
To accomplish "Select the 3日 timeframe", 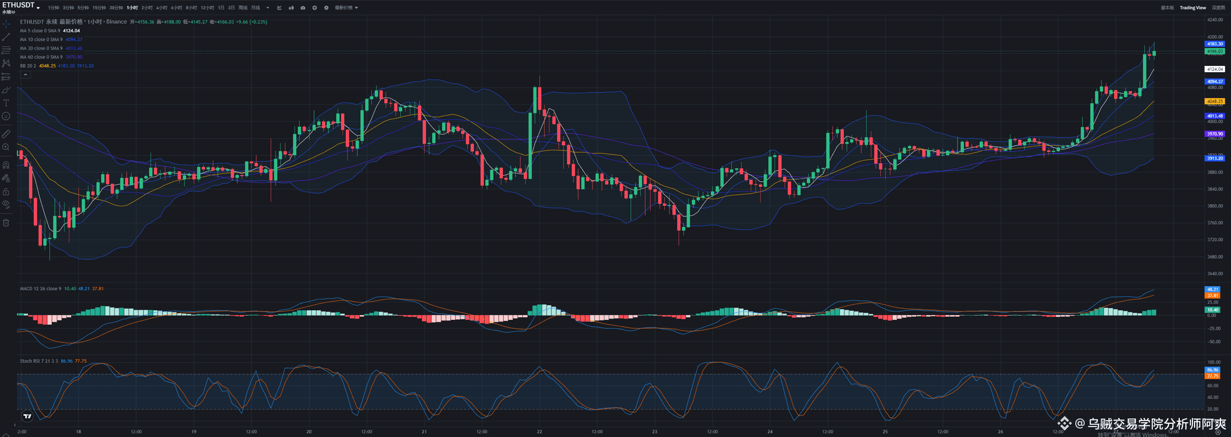I will click(231, 8).
